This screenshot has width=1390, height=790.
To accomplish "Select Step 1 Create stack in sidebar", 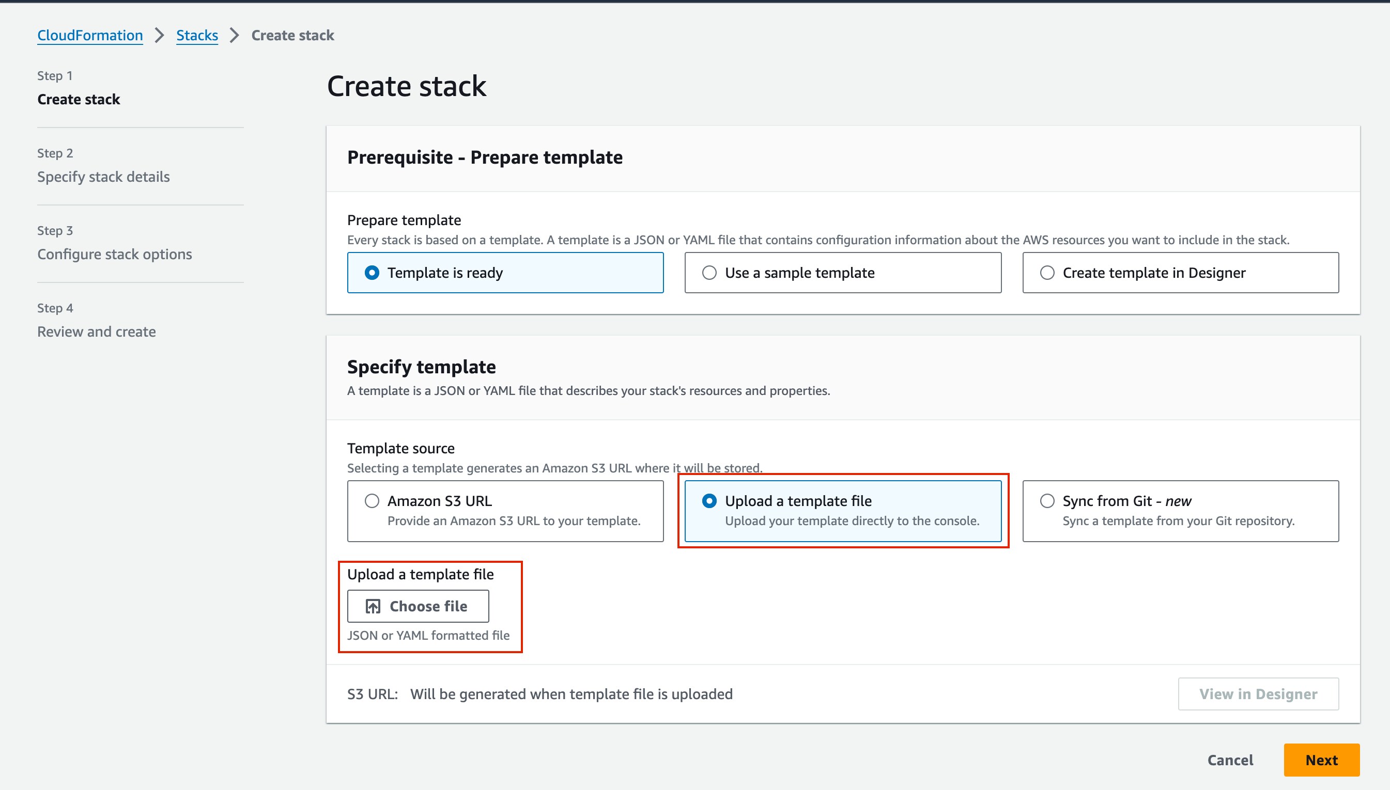I will coord(79,99).
